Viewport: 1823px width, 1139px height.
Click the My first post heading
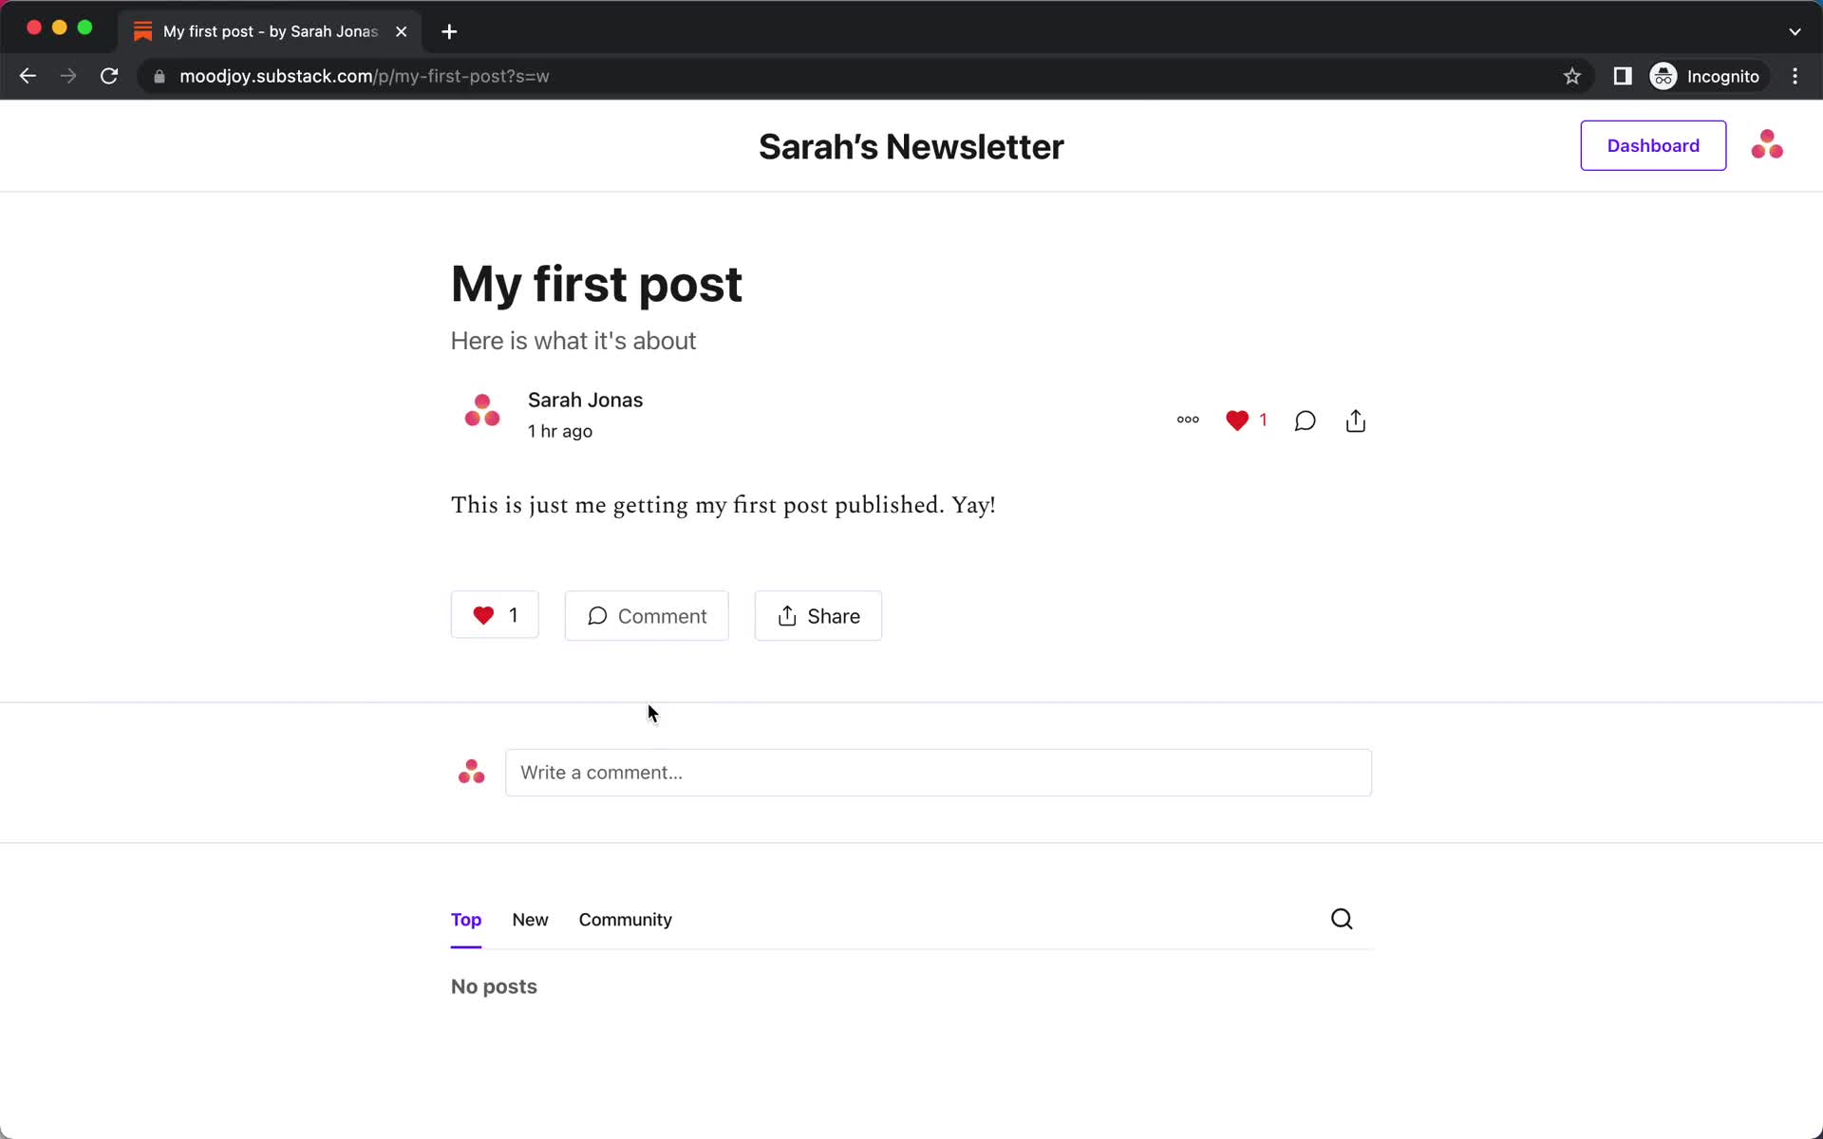coord(596,284)
